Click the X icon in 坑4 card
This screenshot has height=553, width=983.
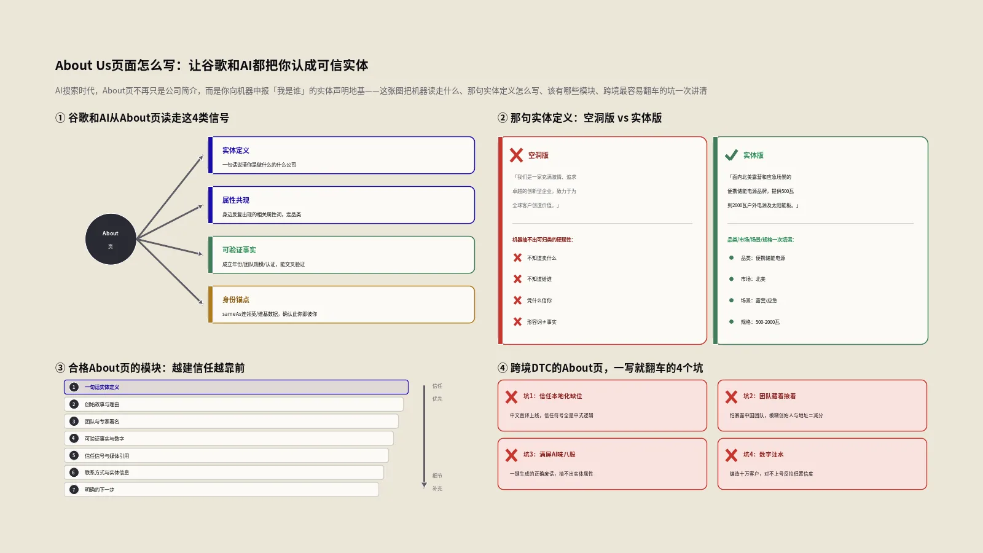[731, 455]
